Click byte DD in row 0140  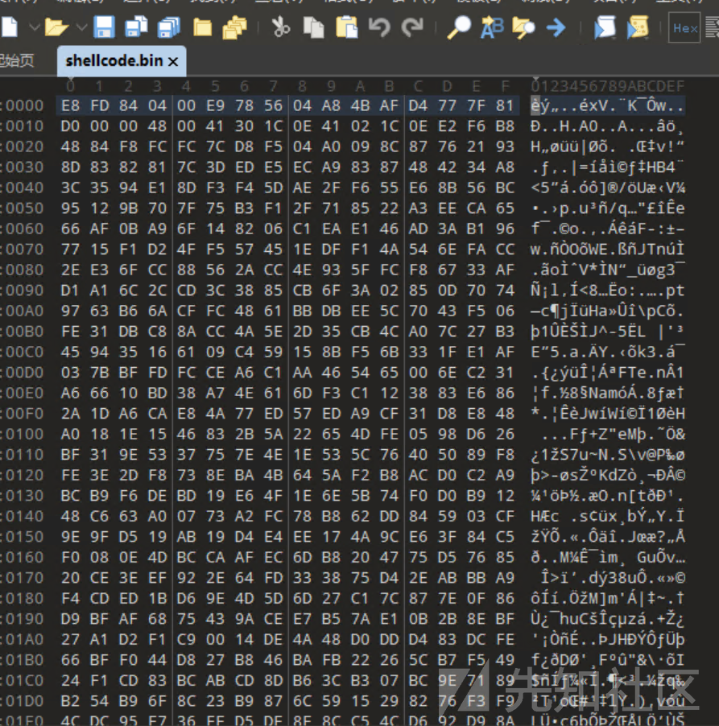coord(389,516)
